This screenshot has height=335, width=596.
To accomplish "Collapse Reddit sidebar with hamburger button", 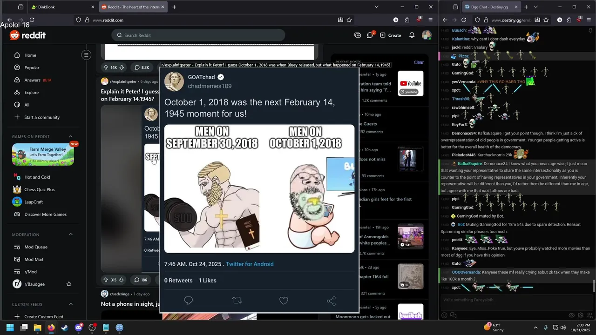I will pos(86,55).
